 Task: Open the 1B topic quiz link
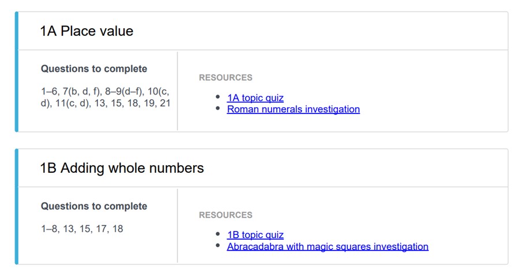[255, 234]
